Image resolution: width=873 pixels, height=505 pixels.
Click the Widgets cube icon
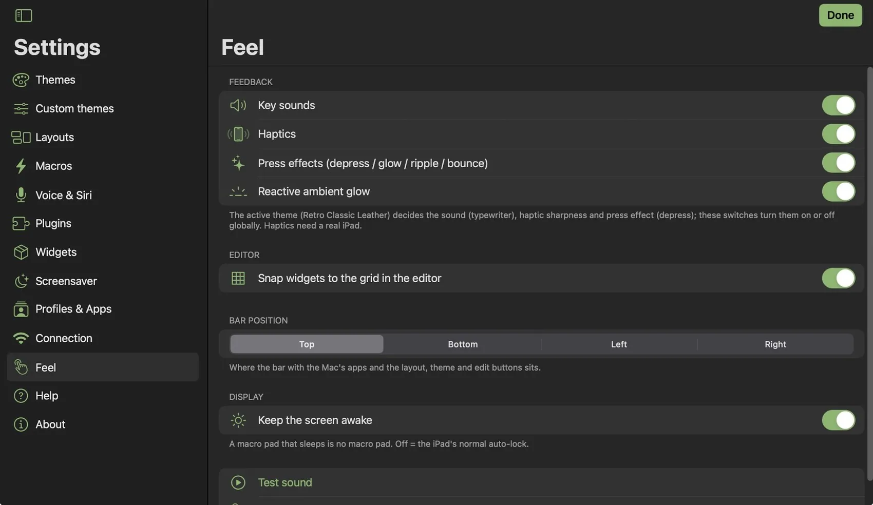click(x=21, y=252)
